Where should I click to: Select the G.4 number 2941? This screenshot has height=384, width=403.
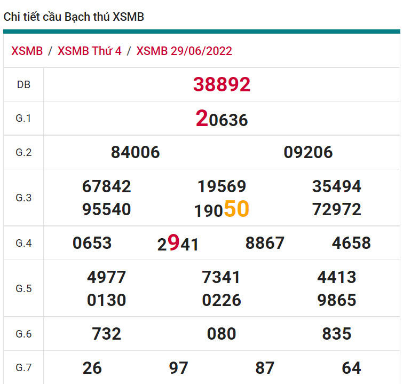pos(178,244)
